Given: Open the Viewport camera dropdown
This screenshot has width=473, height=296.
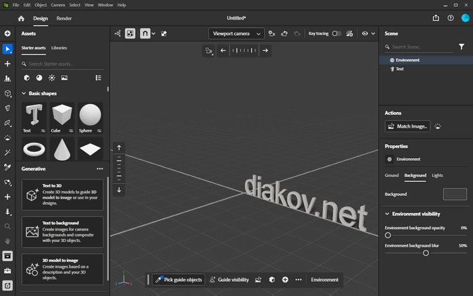Looking at the screenshot, I should 236,32.
